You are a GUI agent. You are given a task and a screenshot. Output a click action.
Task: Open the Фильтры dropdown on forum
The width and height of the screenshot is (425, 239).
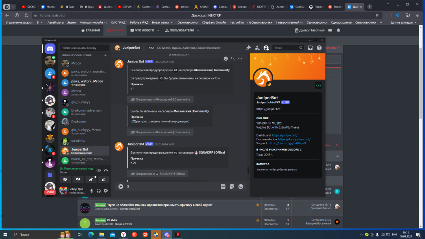(x=332, y=48)
